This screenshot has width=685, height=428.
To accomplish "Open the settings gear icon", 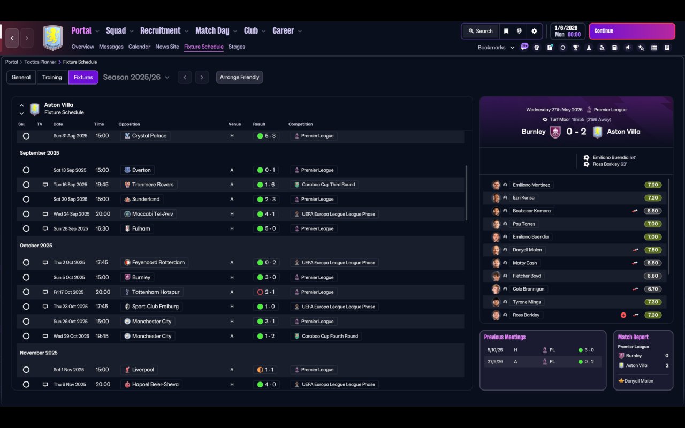I will [x=534, y=31].
